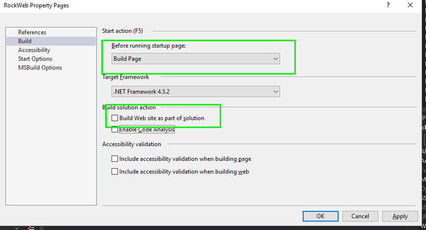
Task: Check accessibility validation when building page
Action: pos(114,159)
